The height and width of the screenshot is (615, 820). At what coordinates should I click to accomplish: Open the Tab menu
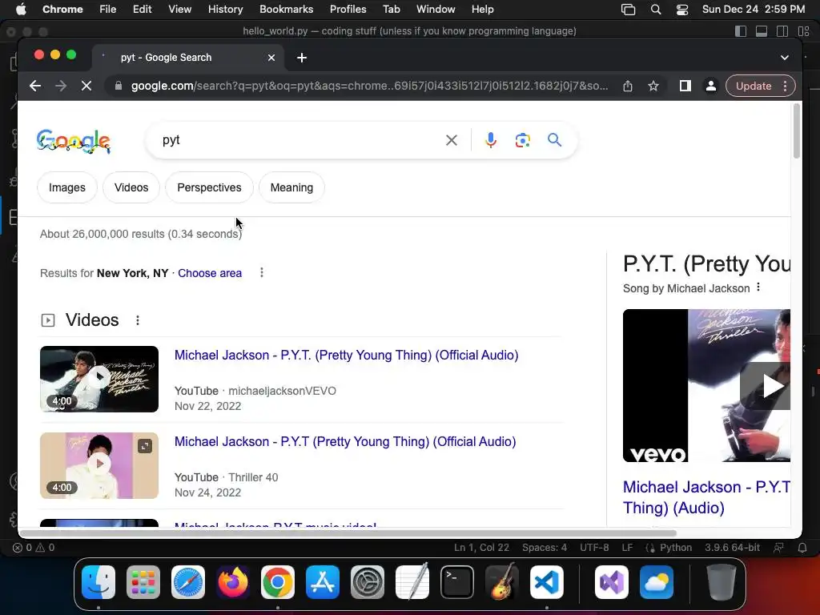coord(391,9)
